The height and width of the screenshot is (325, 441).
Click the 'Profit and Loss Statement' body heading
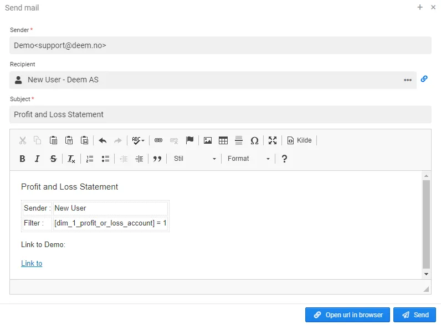click(x=69, y=187)
